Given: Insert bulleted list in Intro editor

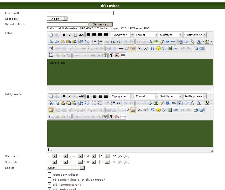Looking at the screenshot, I should 94,42.
